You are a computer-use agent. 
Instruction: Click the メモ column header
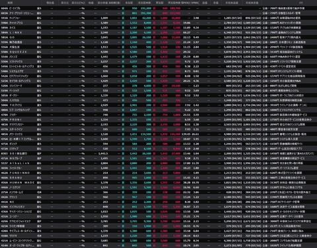tap(301, 3)
